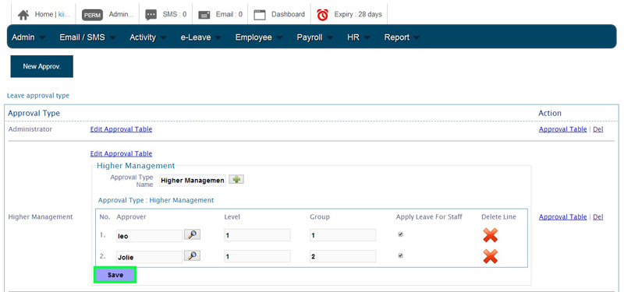Viewport: 624px width, 292px height.
Task: Click the PERM badge icon
Action: click(92, 15)
